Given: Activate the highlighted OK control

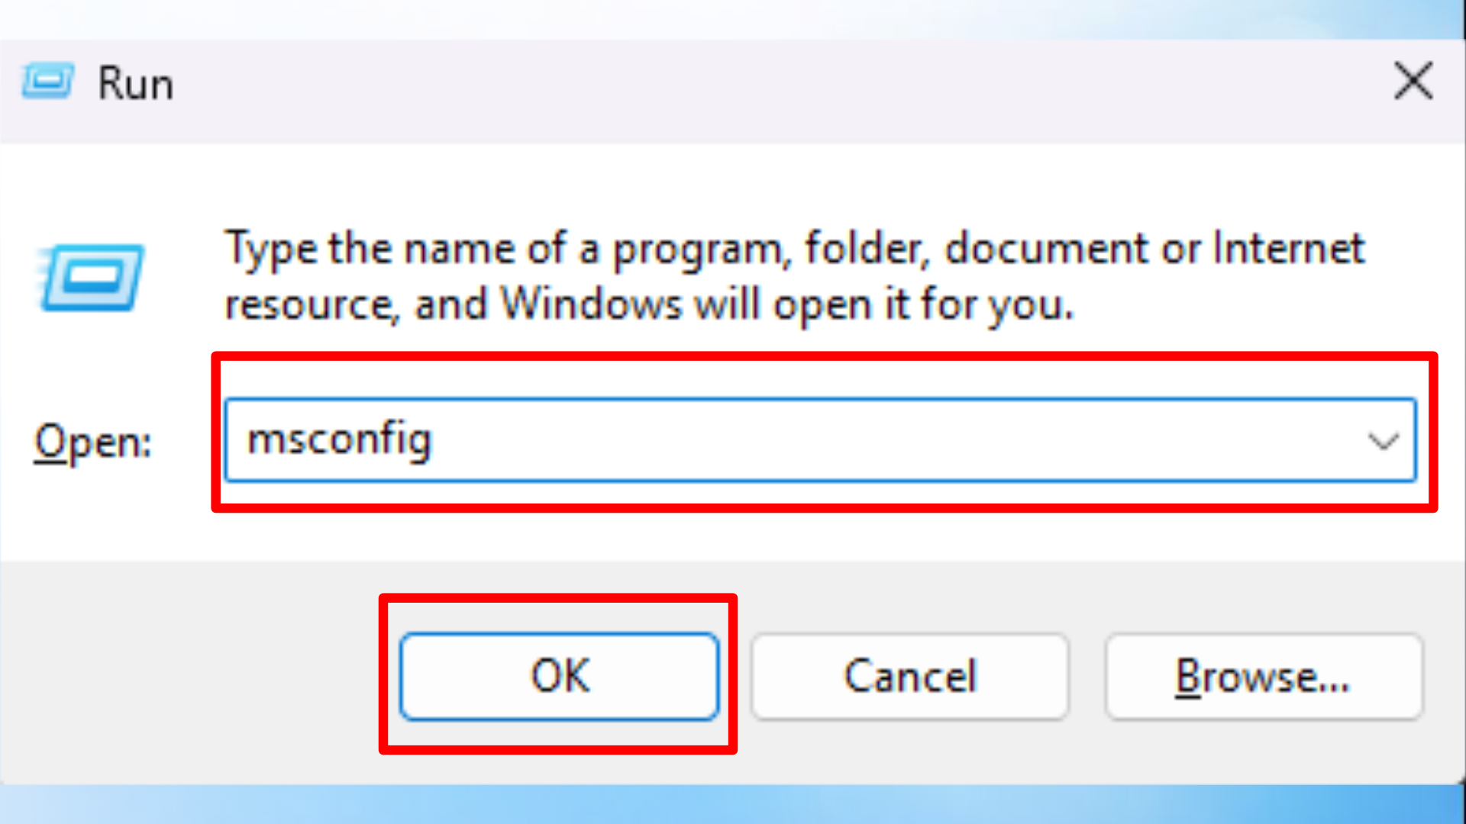Looking at the screenshot, I should [560, 676].
